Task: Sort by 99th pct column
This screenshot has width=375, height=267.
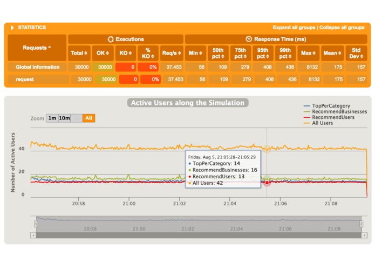Action: tap(285, 53)
